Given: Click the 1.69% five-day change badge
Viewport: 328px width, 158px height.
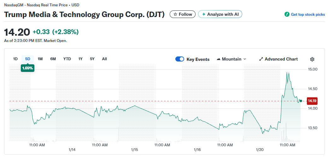Looking at the screenshot, I should click(x=27, y=68).
